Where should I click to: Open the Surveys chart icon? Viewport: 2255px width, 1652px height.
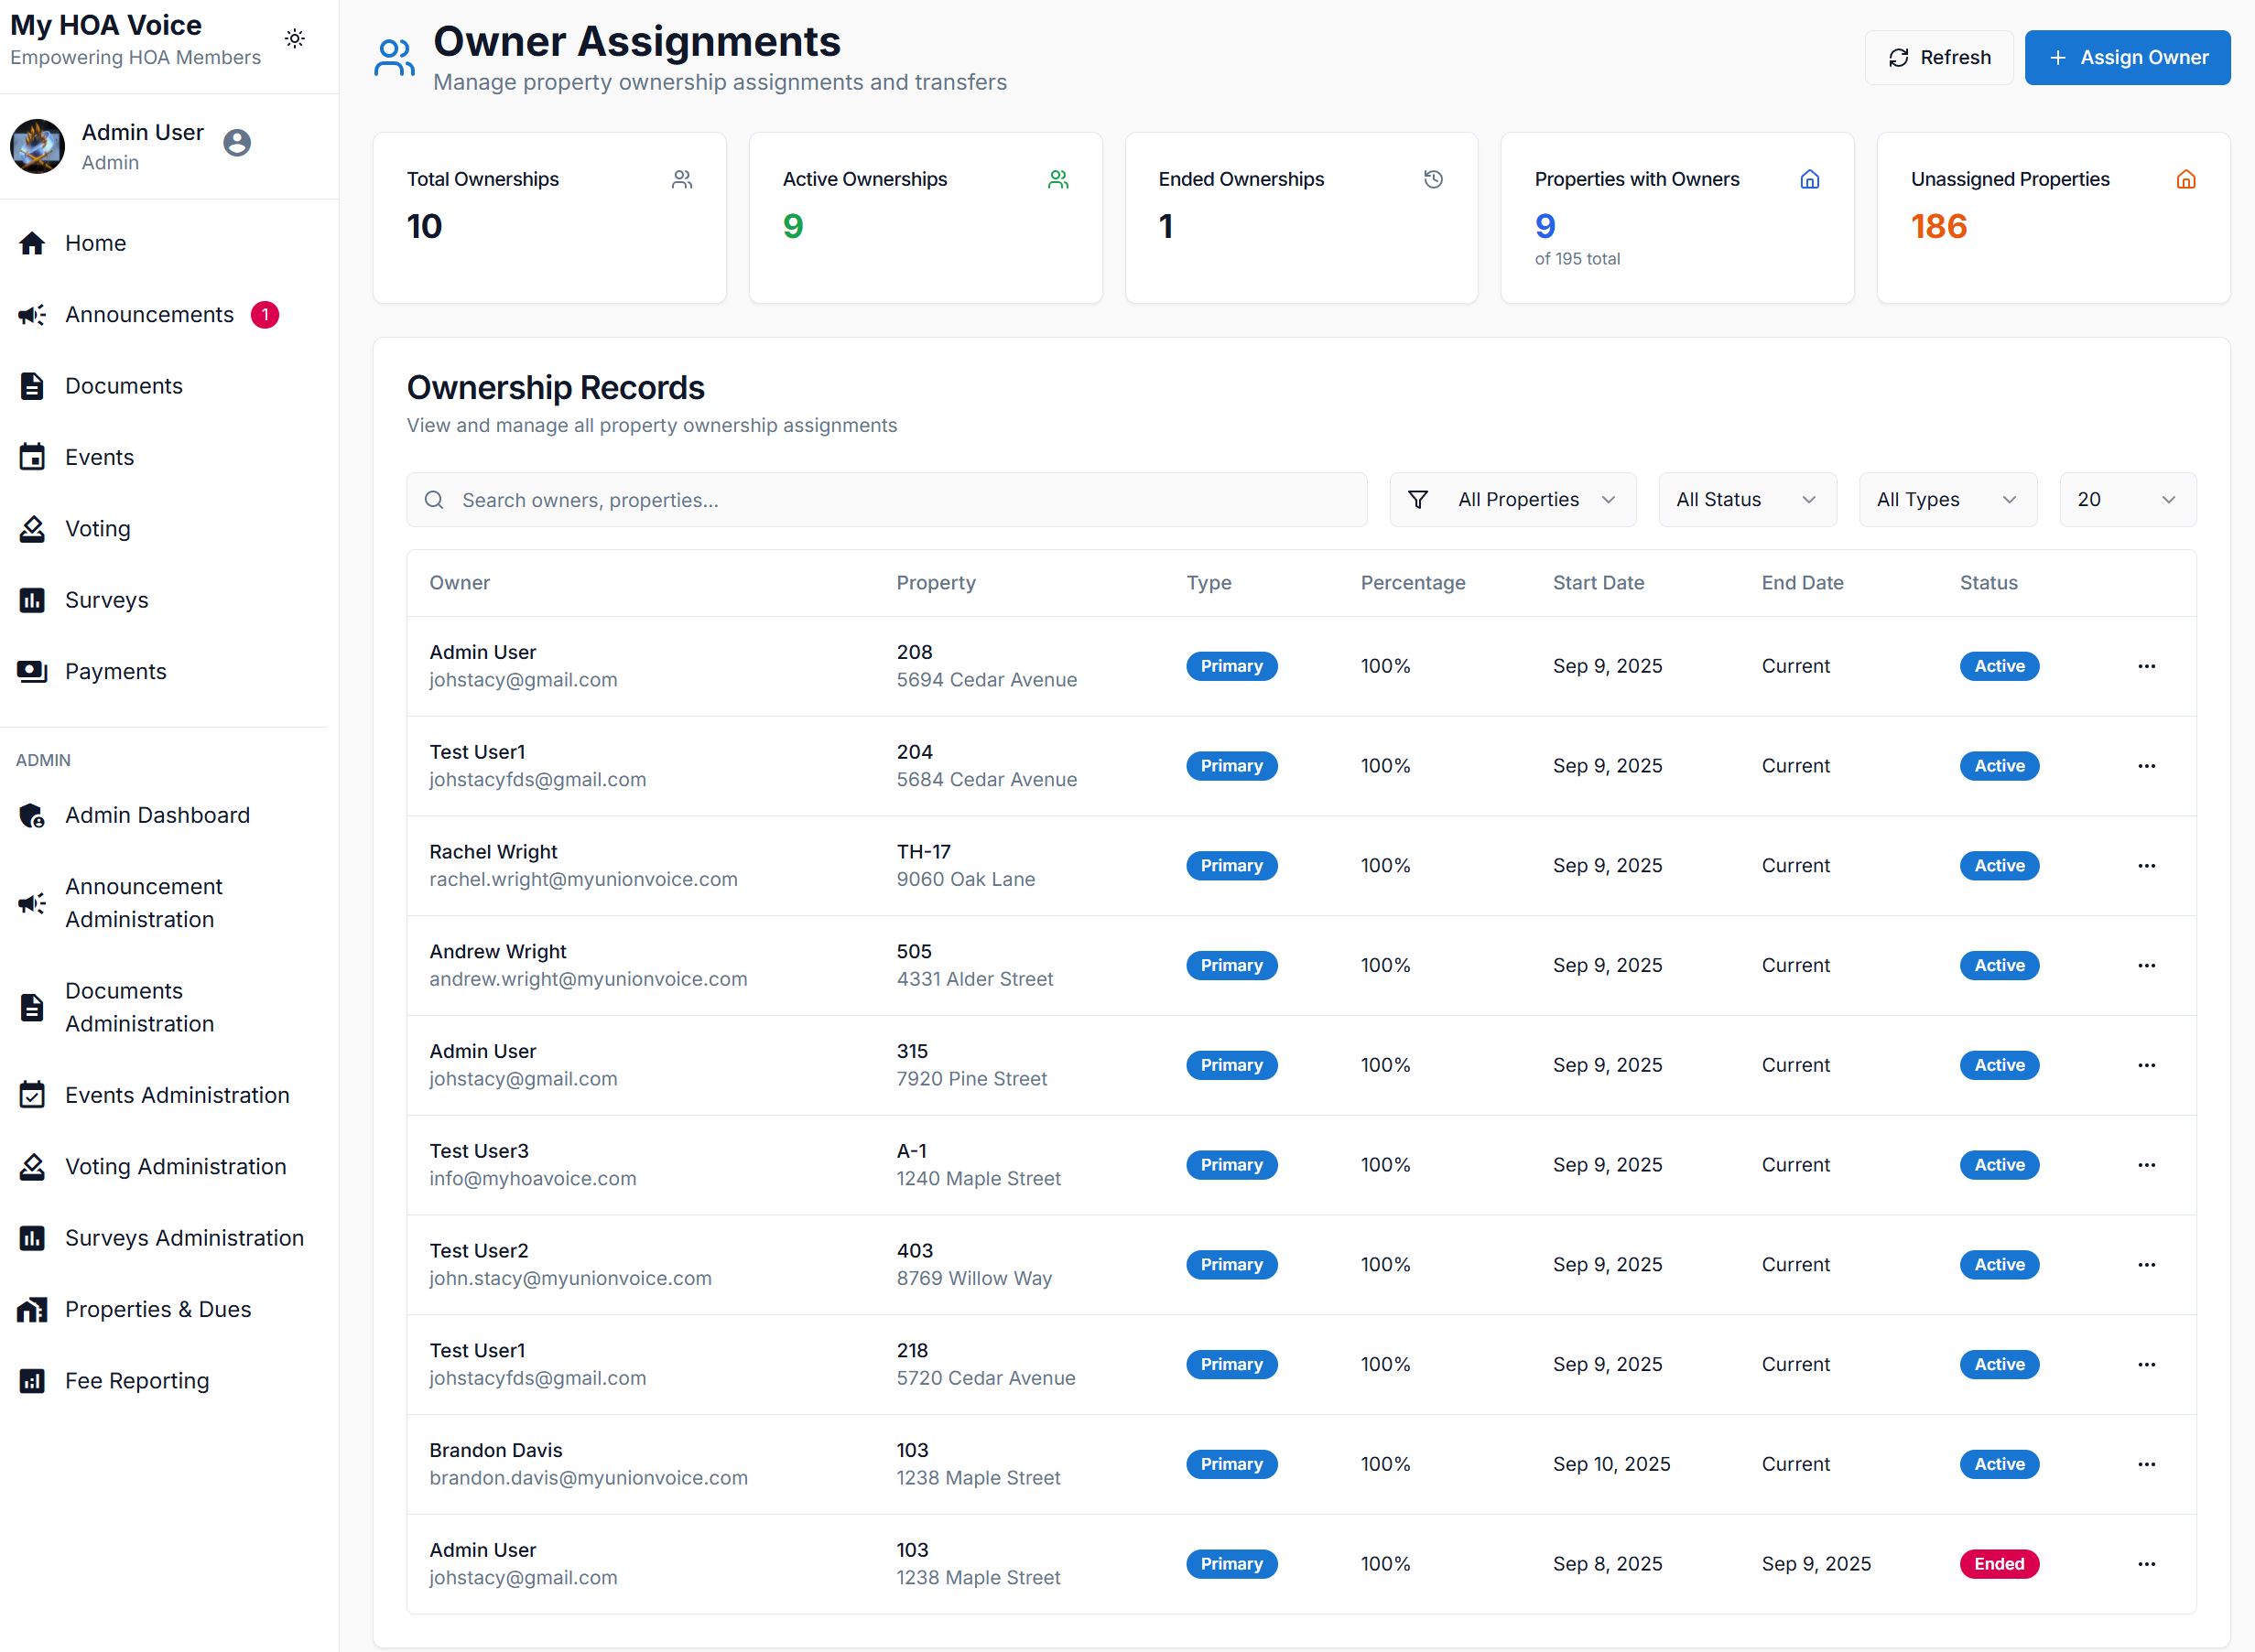pos(32,600)
